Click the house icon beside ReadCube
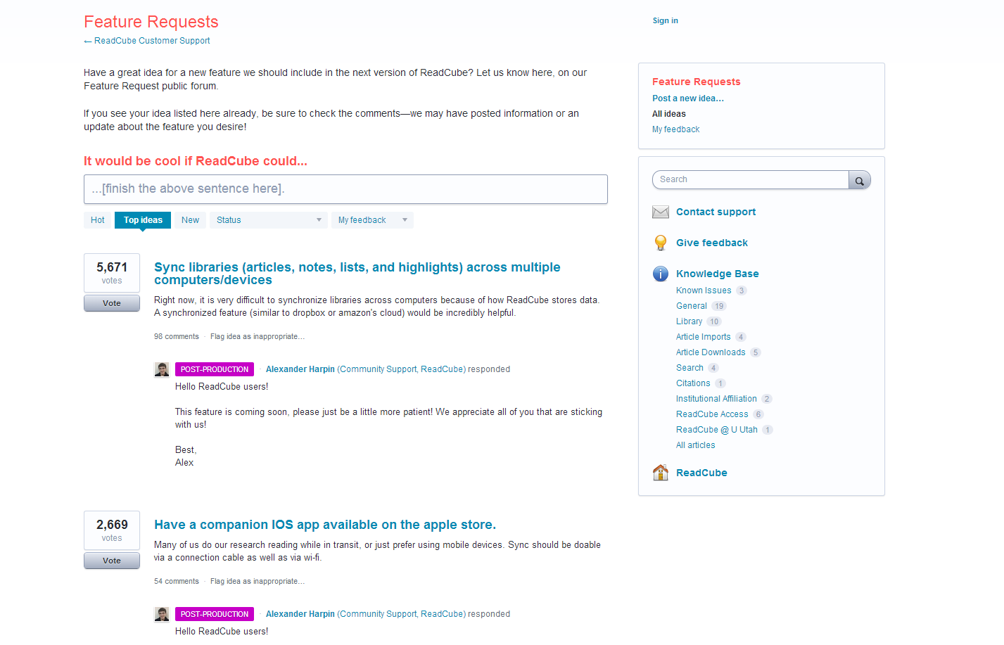Screen dimensions: 1004x645 pyautogui.click(x=661, y=473)
